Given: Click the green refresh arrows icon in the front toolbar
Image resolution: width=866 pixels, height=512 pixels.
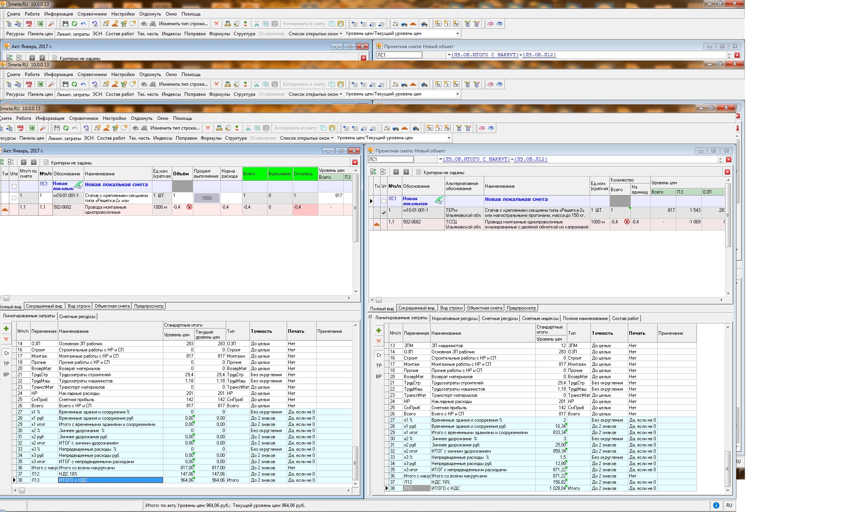Looking at the screenshot, I should 66,128.
